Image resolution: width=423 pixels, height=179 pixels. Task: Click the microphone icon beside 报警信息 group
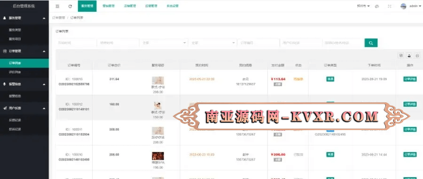coord(5,84)
